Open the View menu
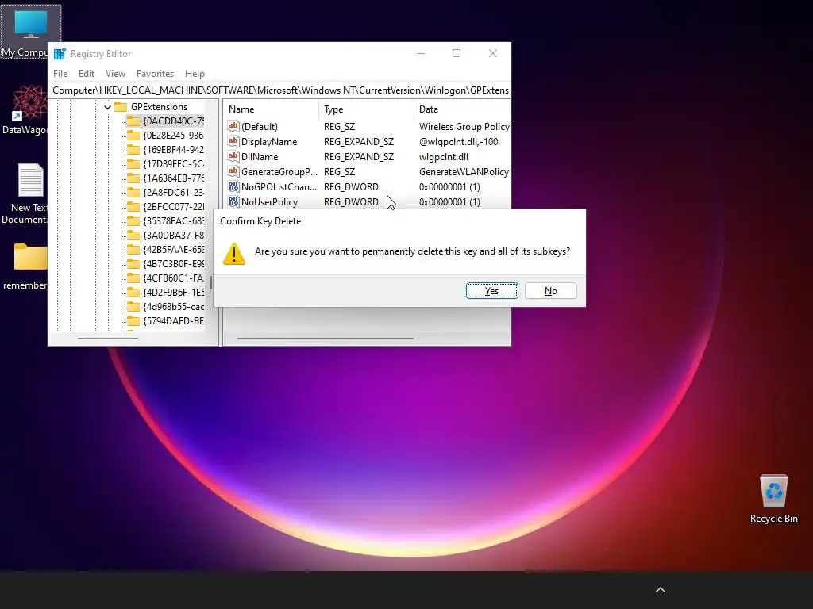Screen dimensions: 813x609 tap(115, 74)
